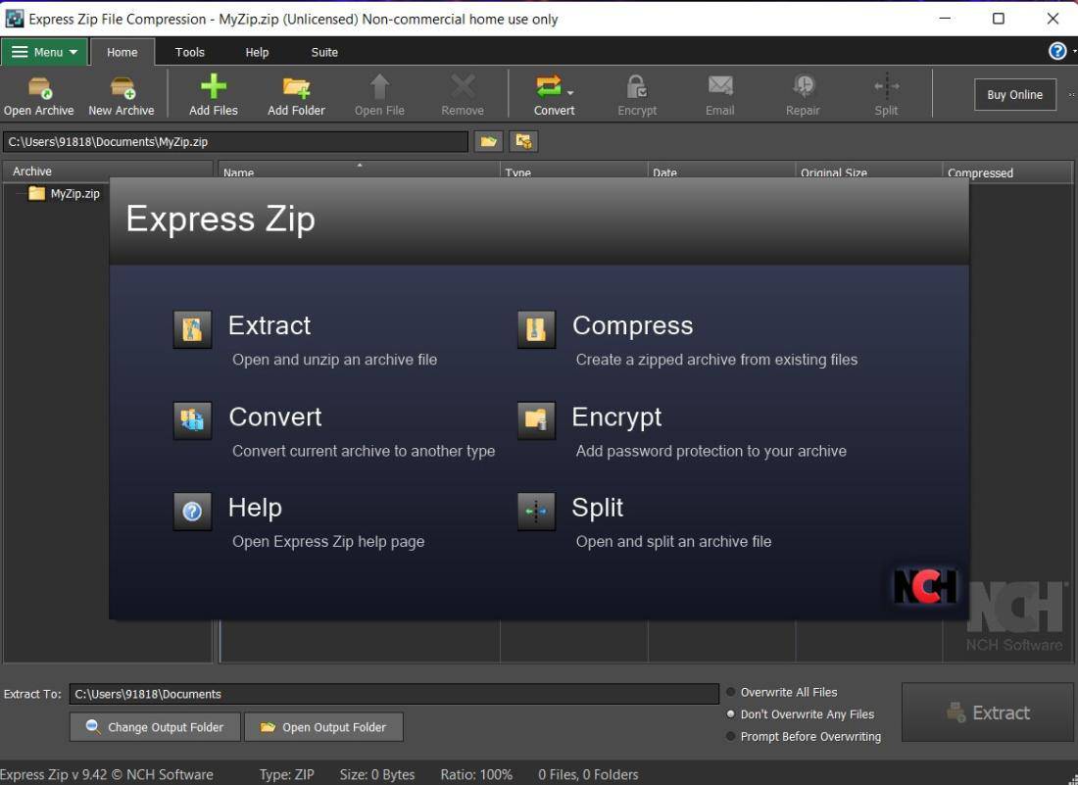Click the browse archive folder icon beside the path
Screen dimensions: 1078x785
pyautogui.click(x=488, y=141)
